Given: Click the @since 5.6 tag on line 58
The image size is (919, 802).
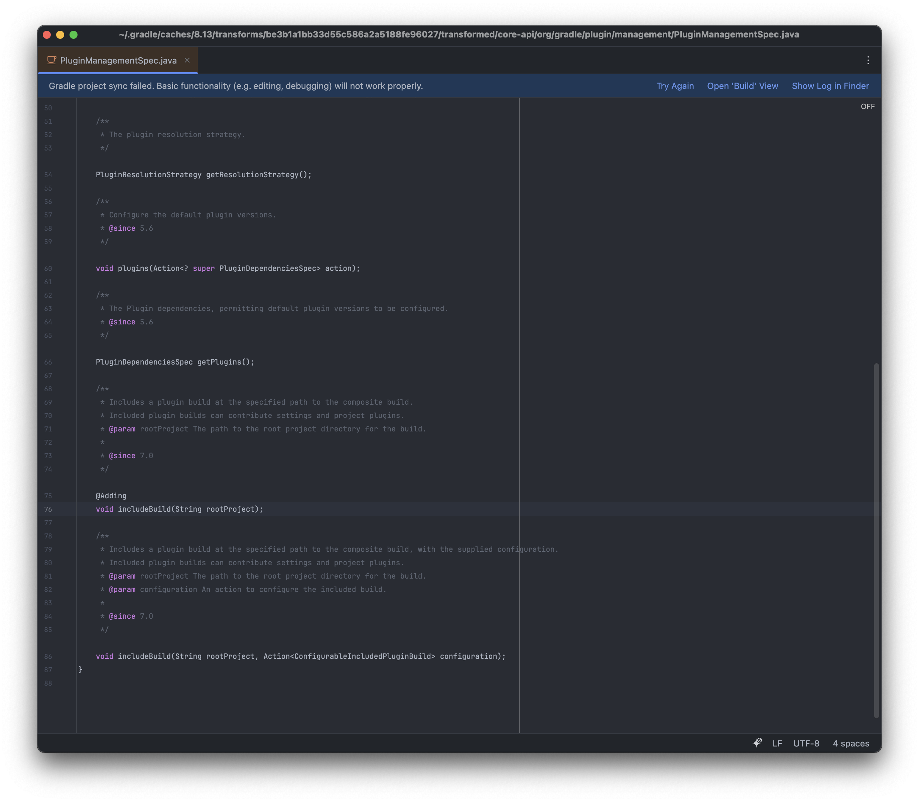Looking at the screenshot, I should point(131,228).
